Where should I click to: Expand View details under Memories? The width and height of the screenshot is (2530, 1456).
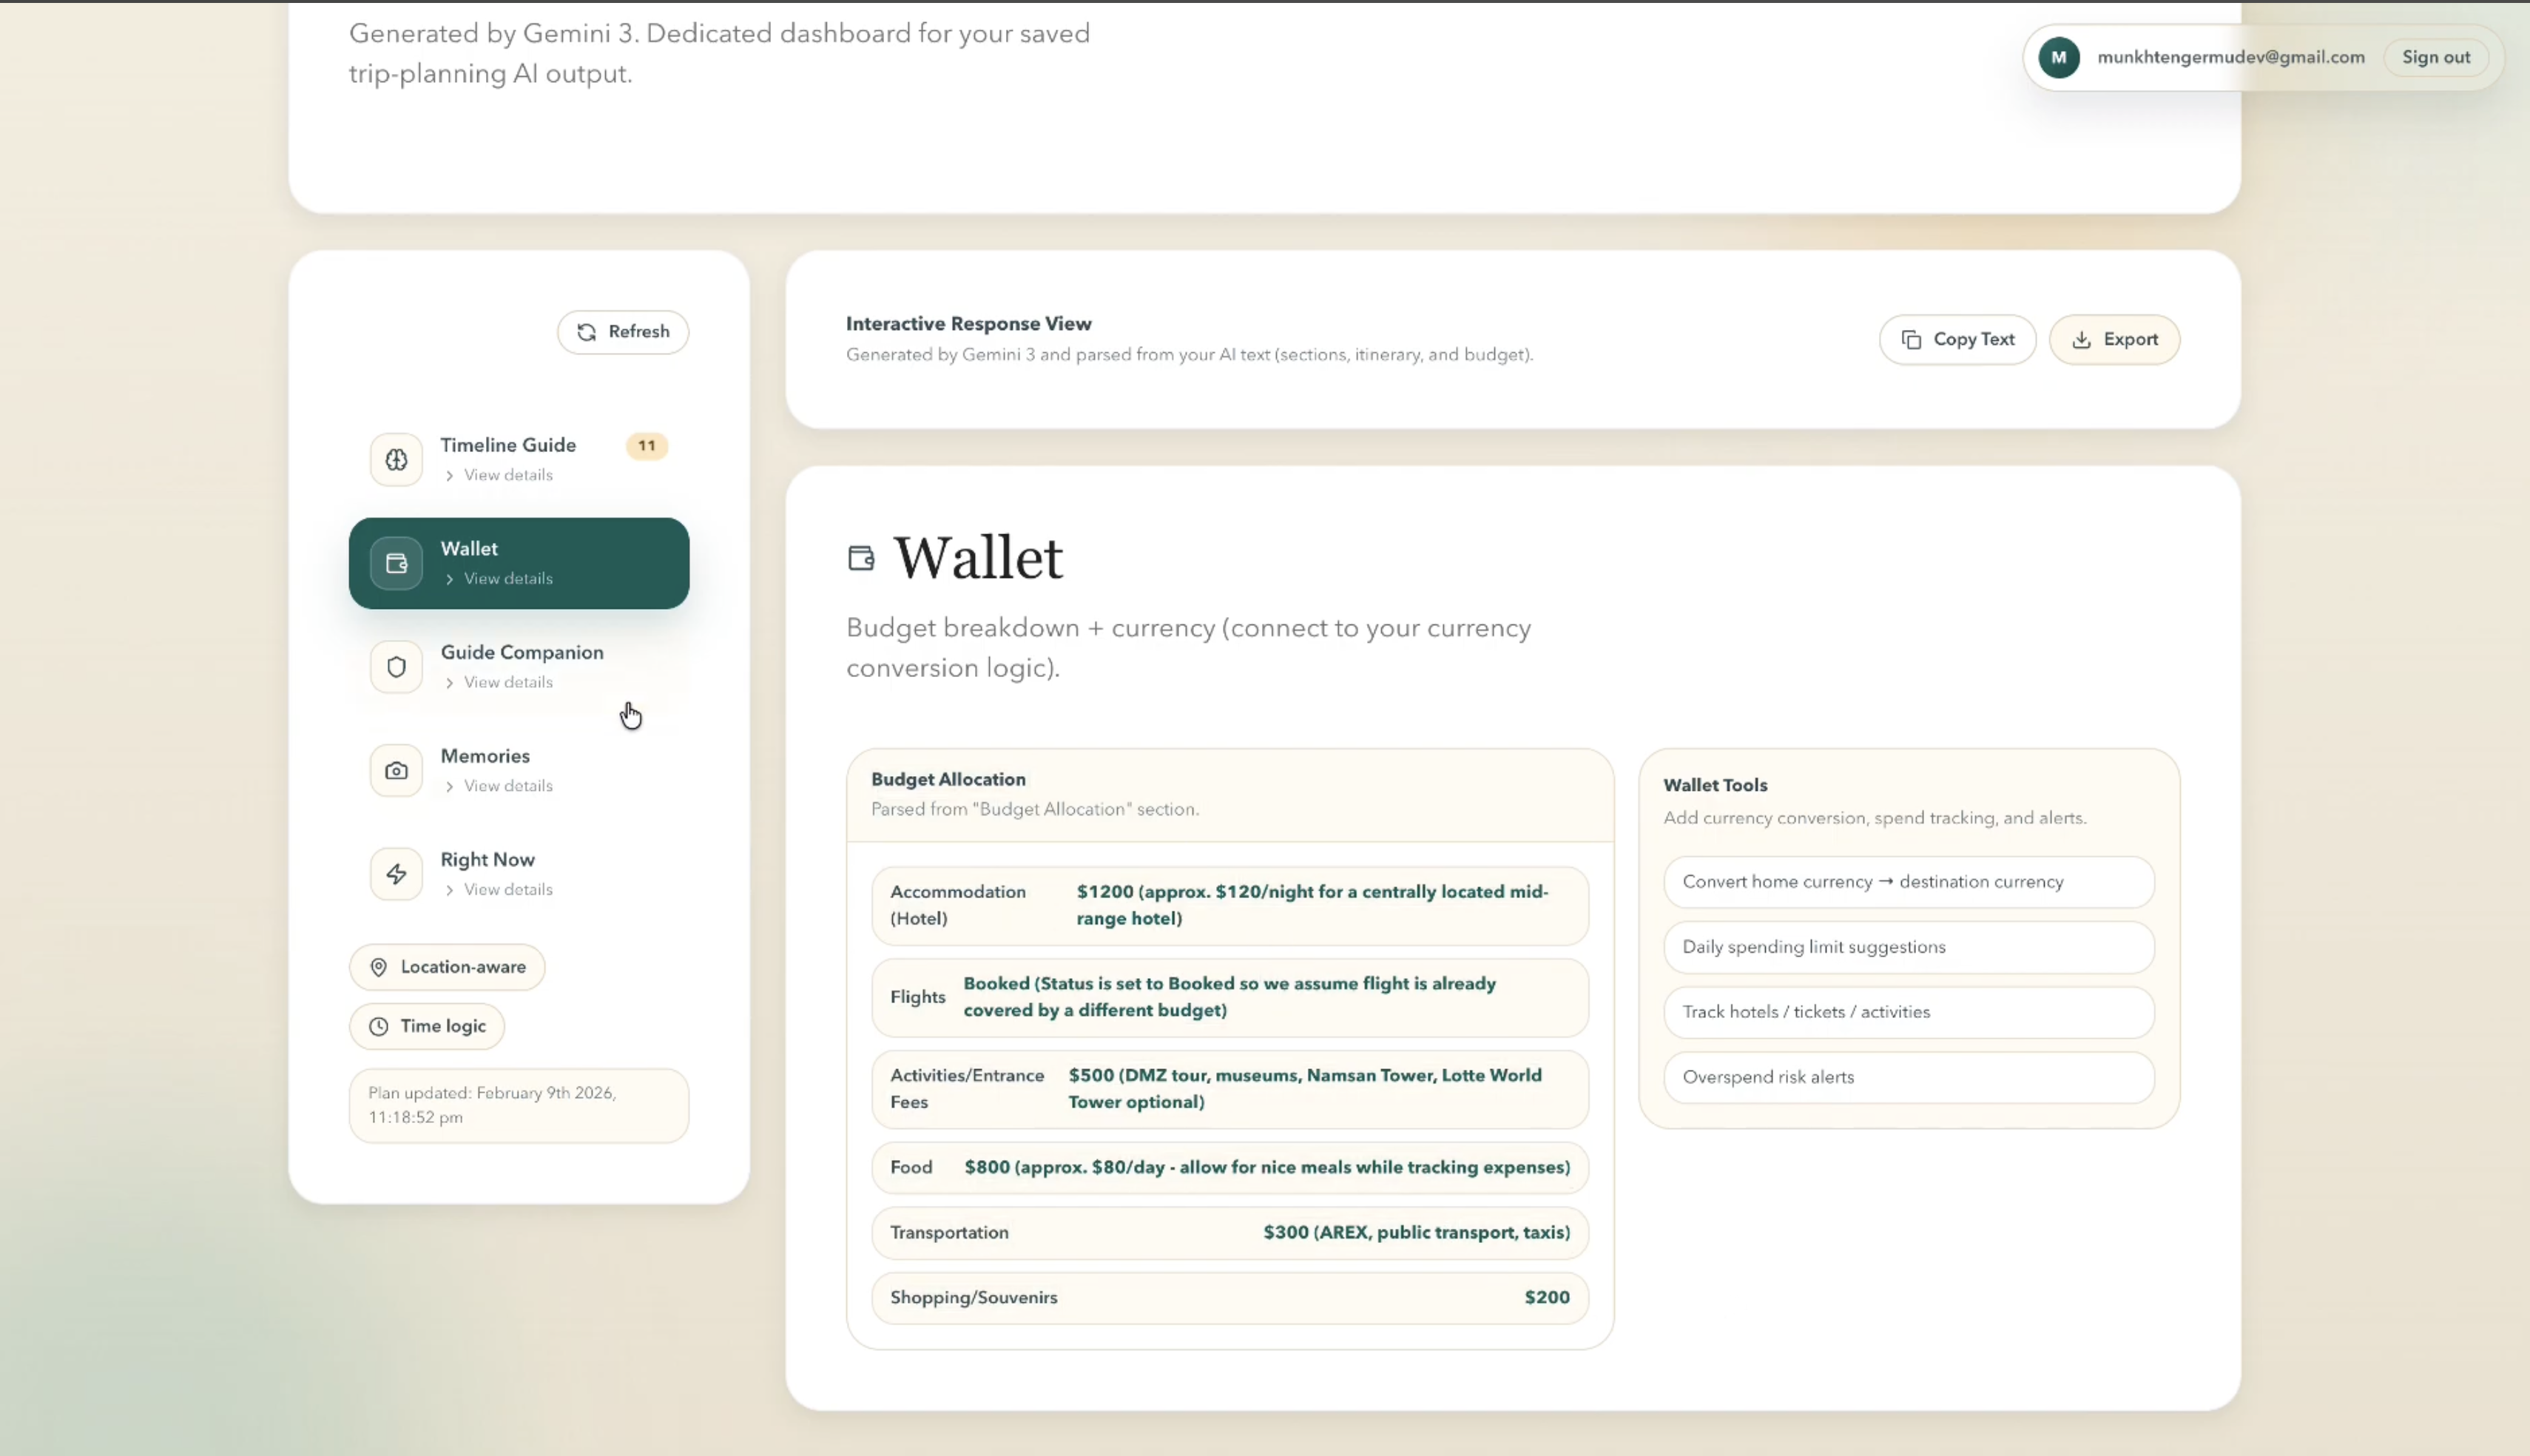pos(499,786)
